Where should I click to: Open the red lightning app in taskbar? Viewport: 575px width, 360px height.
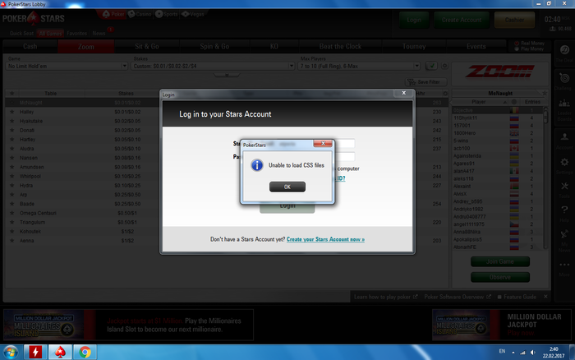[x=35, y=353]
